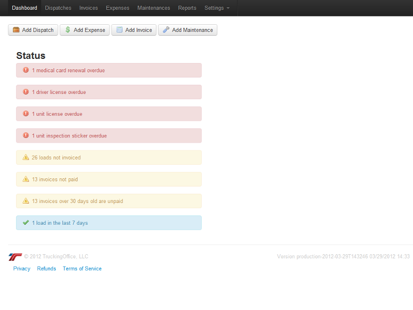Screen dimensions: 413x310
Task: Switch to the Expenses section
Action: point(118,8)
